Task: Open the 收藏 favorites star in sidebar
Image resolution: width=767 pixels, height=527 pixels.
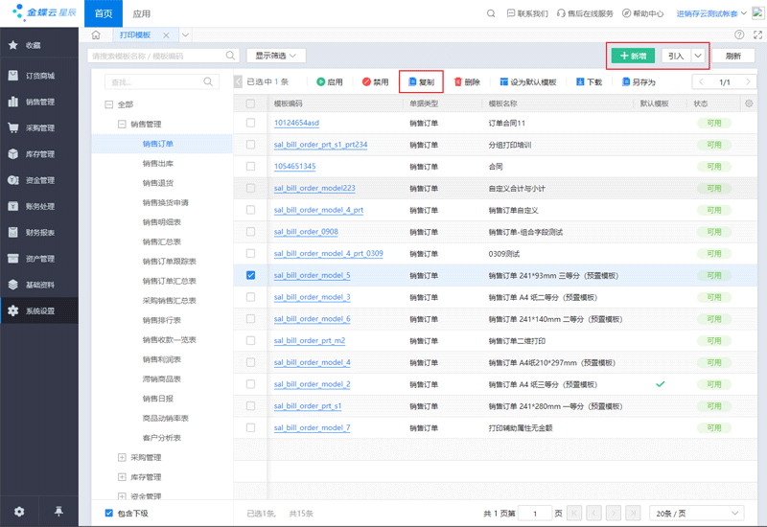Action: [x=13, y=45]
